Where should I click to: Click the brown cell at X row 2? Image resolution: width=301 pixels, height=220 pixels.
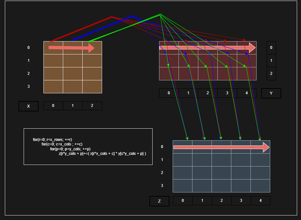73,74
